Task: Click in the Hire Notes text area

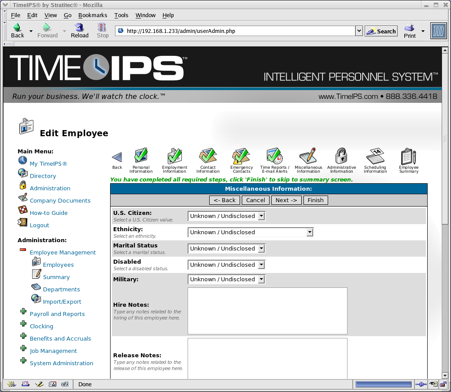Action: coord(267,311)
